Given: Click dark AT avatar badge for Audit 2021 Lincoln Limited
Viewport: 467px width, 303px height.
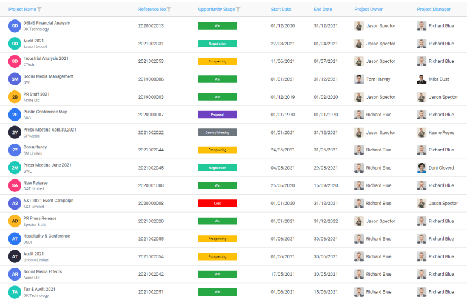Looking at the screenshot, I should pyautogui.click(x=15, y=256).
